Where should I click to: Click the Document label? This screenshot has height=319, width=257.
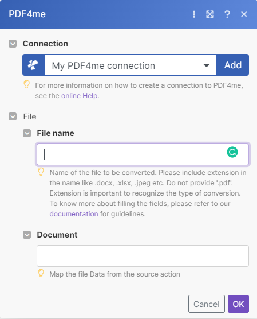tap(57, 235)
